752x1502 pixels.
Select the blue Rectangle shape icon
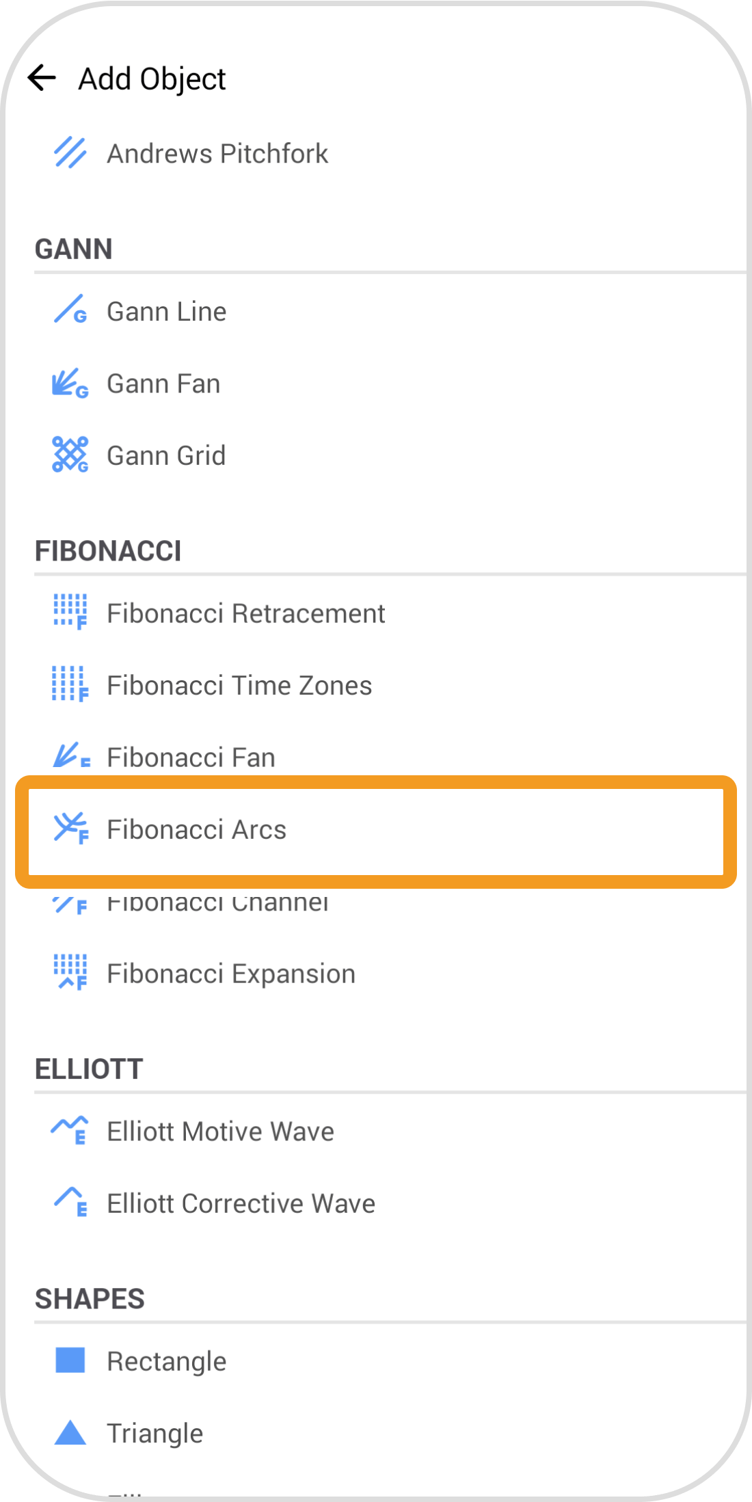[70, 1360]
